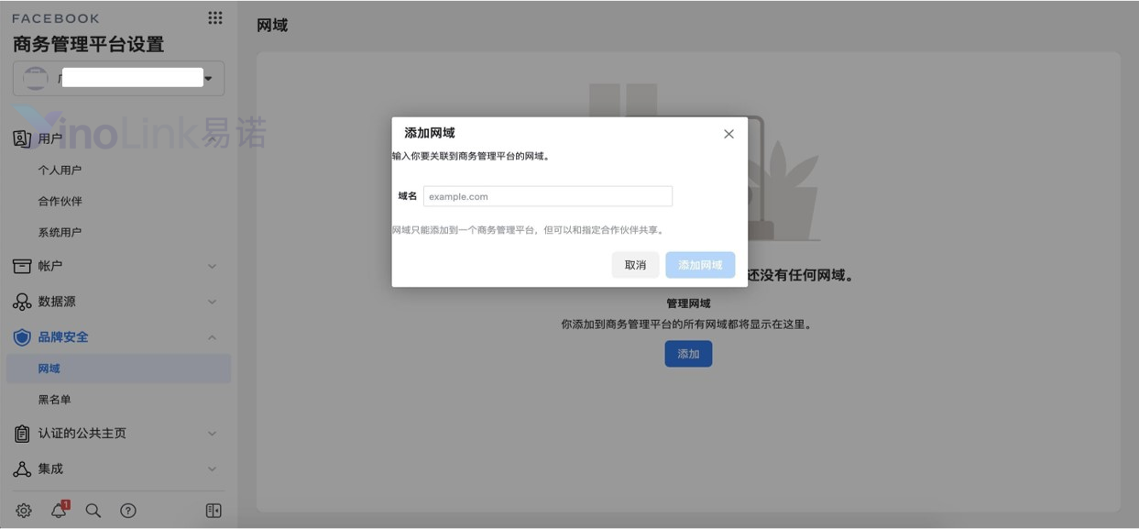Image resolution: width=1139 pixels, height=529 pixels.
Task: Collapse the 品牌安全 section chevron
Action: pos(212,337)
